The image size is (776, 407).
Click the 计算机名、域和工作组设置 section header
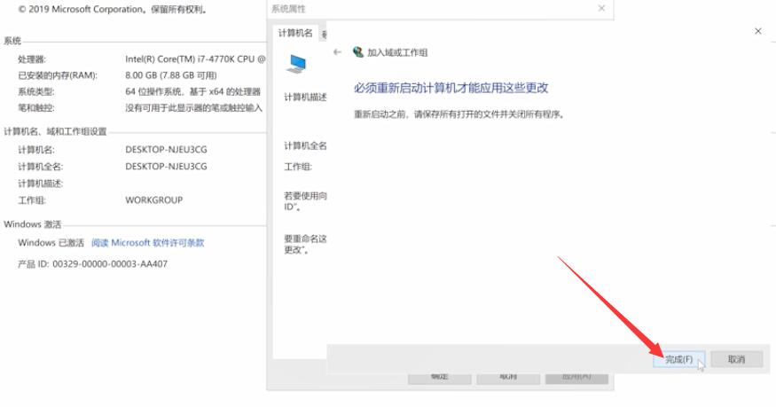[x=55, y=131]
